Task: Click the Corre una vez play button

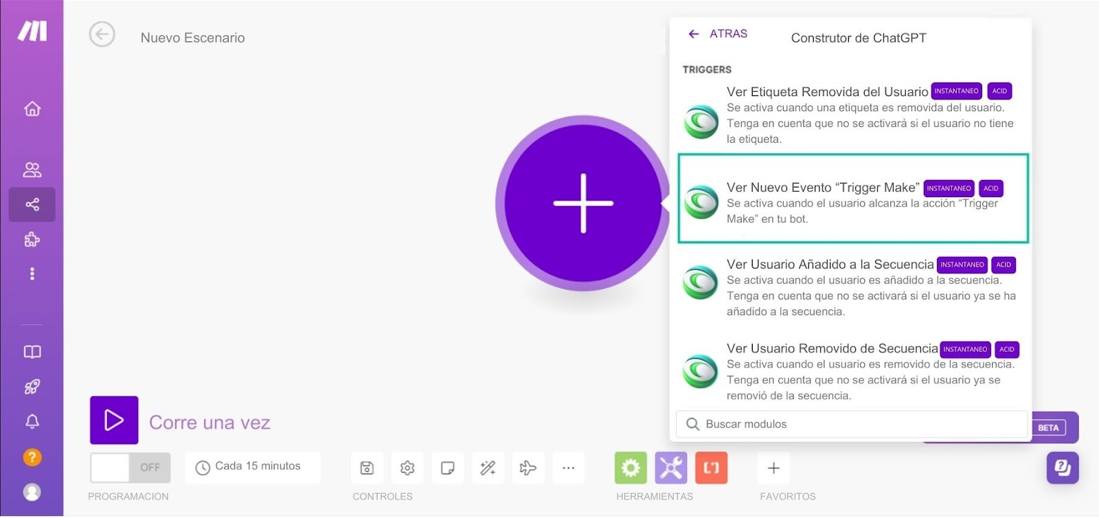Action: click(x=114, y=420)
